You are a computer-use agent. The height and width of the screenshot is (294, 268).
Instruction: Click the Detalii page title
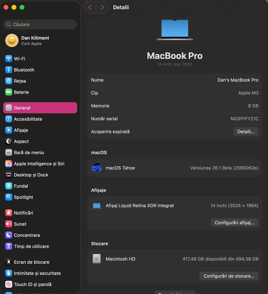point(121,7)
